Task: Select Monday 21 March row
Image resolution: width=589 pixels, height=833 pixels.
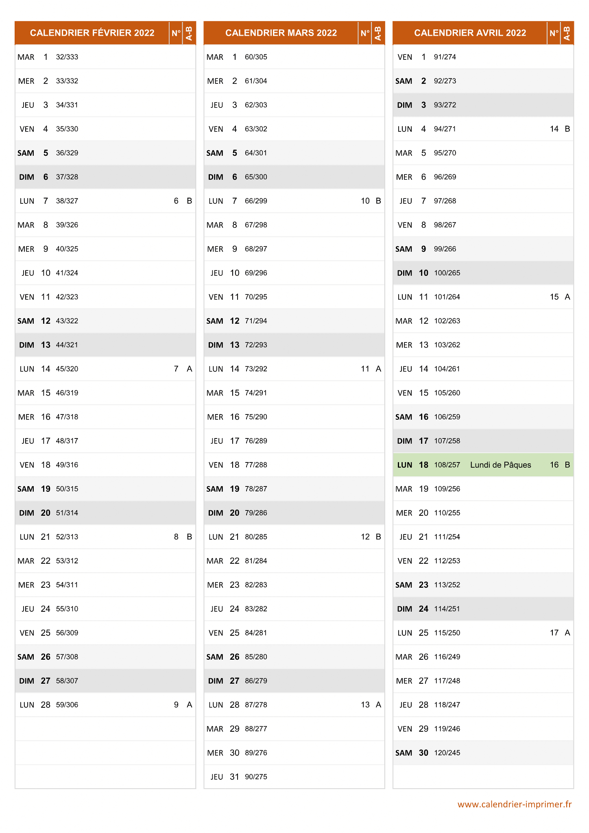Action: [294, 537]
